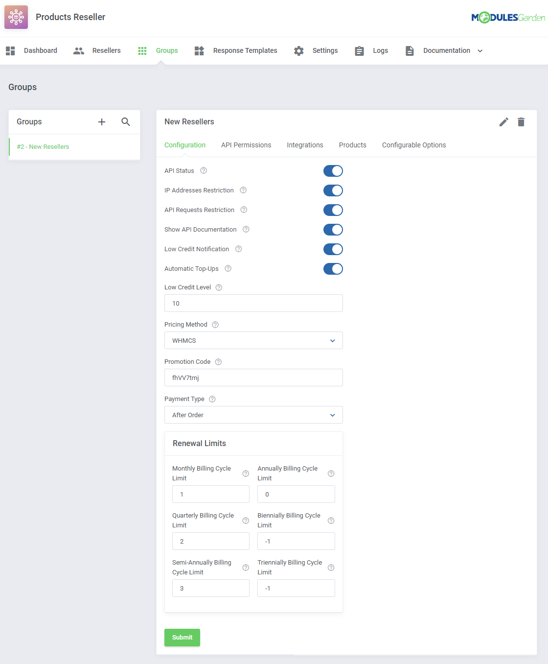
Task: Open the Response Templates menu item
Action: [x=245, y=51]
